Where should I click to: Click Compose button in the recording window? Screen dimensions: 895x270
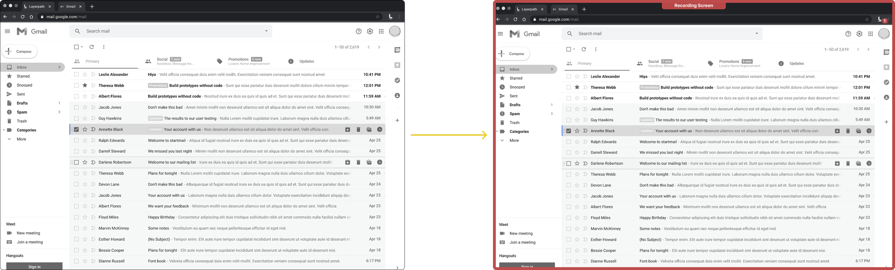513,54
